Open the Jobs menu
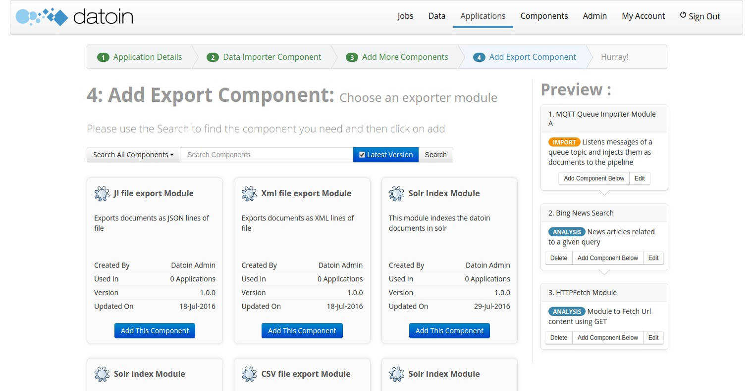 405,16
